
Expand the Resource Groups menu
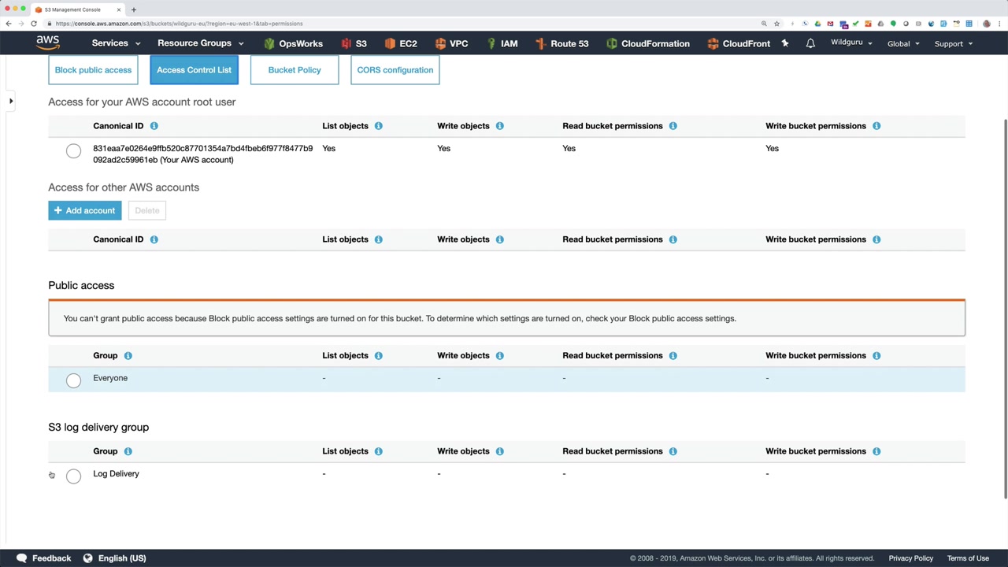pos(200,43)
